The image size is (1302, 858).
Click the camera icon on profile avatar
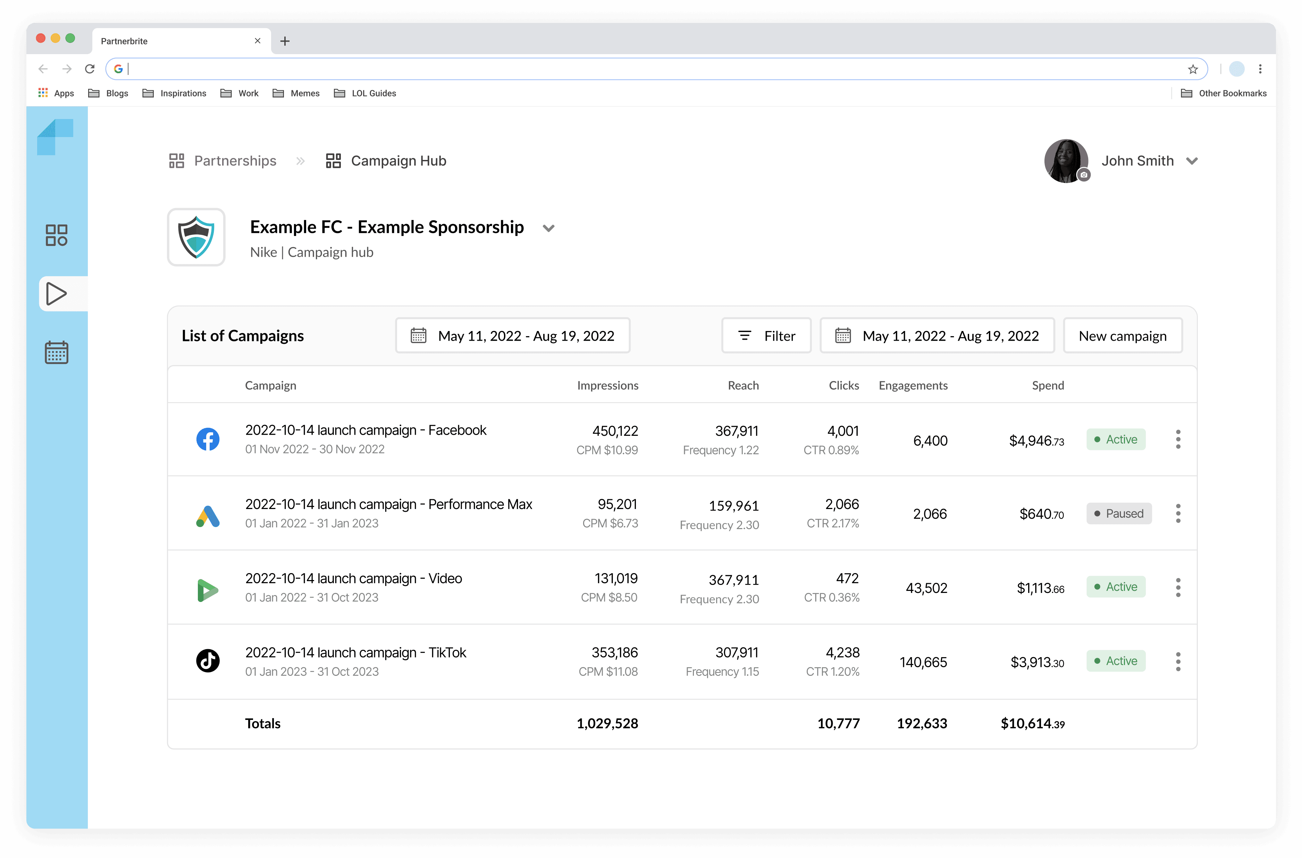pos(1084,175)
